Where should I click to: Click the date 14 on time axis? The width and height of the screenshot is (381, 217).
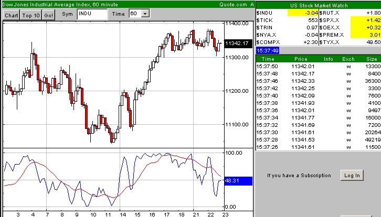coord(123,214)
